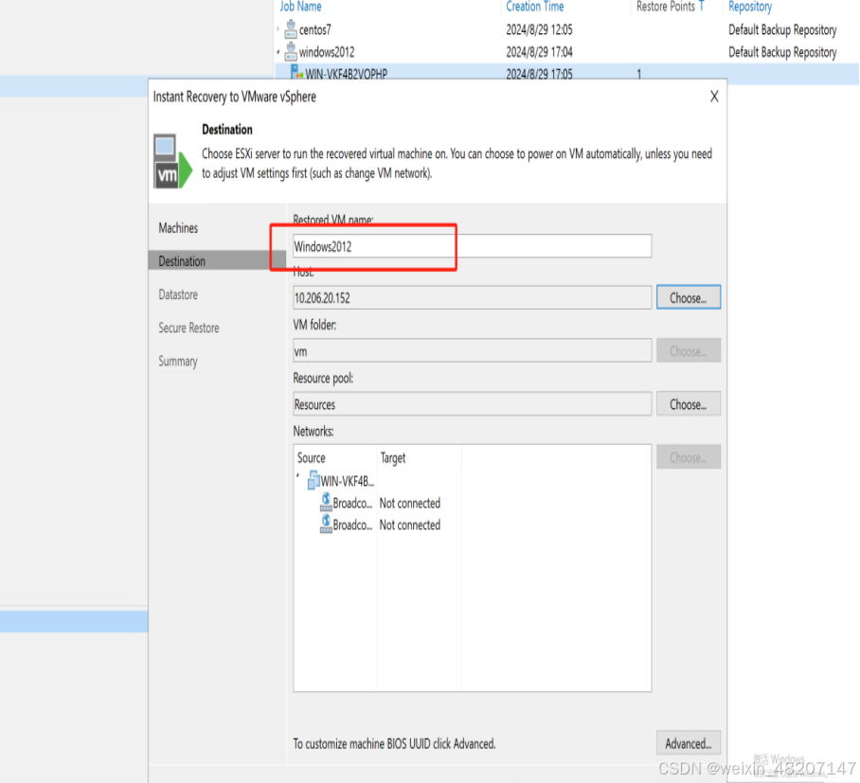The image size is (860, 783).
Task: Open Advanced settings for BIOS UUID
Action: [x=689, y=743]
